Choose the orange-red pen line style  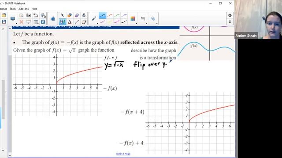(110, 15)
